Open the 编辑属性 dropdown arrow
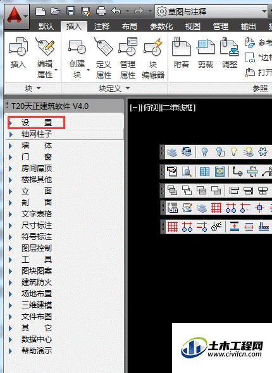 pyautogui.click(x=56, y=70)
